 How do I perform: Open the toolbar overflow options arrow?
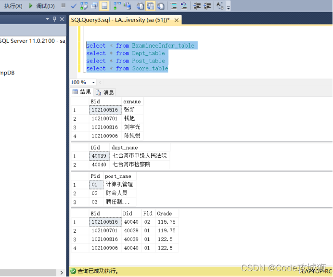pos(228,8)
